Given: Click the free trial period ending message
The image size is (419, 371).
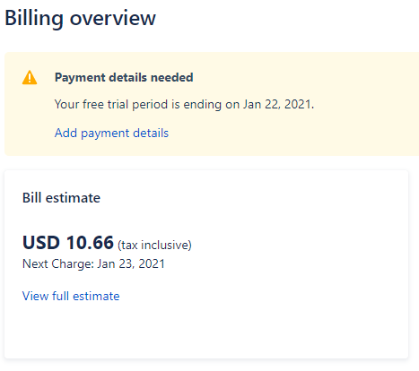Looking at the screenshot, I should (184, 105).
